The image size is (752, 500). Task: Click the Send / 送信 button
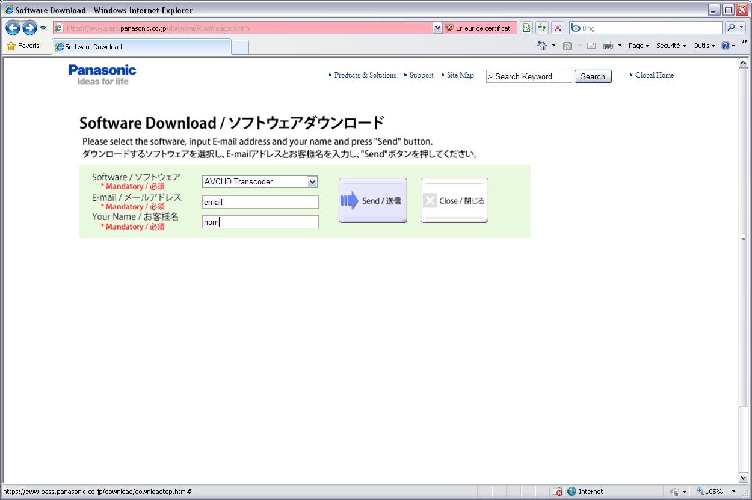(x=373, y=201)
